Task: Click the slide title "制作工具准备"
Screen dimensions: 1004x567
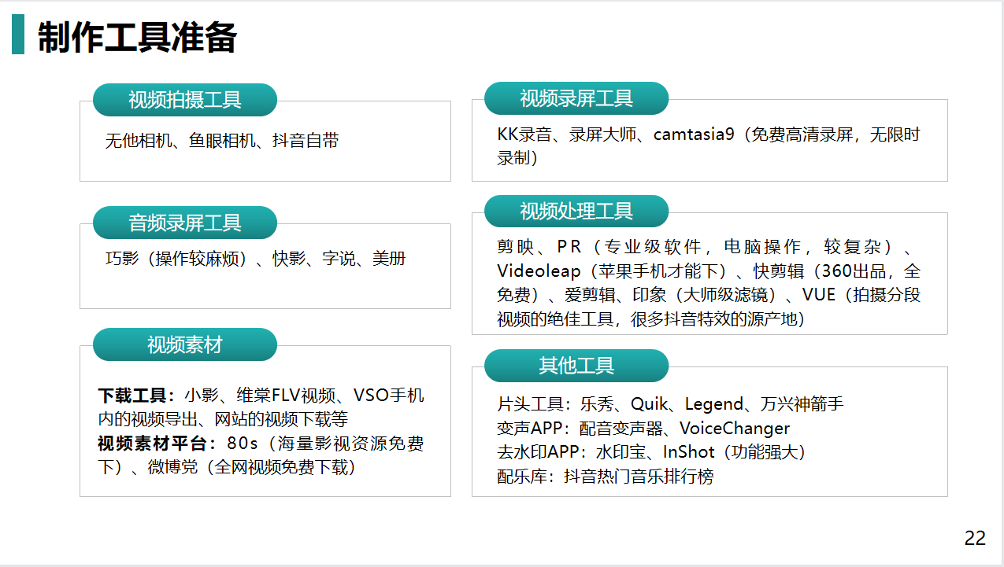Action: pos(137,37)
